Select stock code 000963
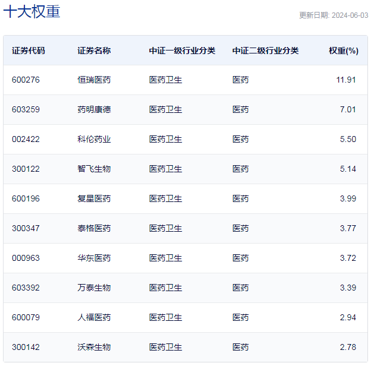Screen dimensions: 371x366 (x=26, y=258)
